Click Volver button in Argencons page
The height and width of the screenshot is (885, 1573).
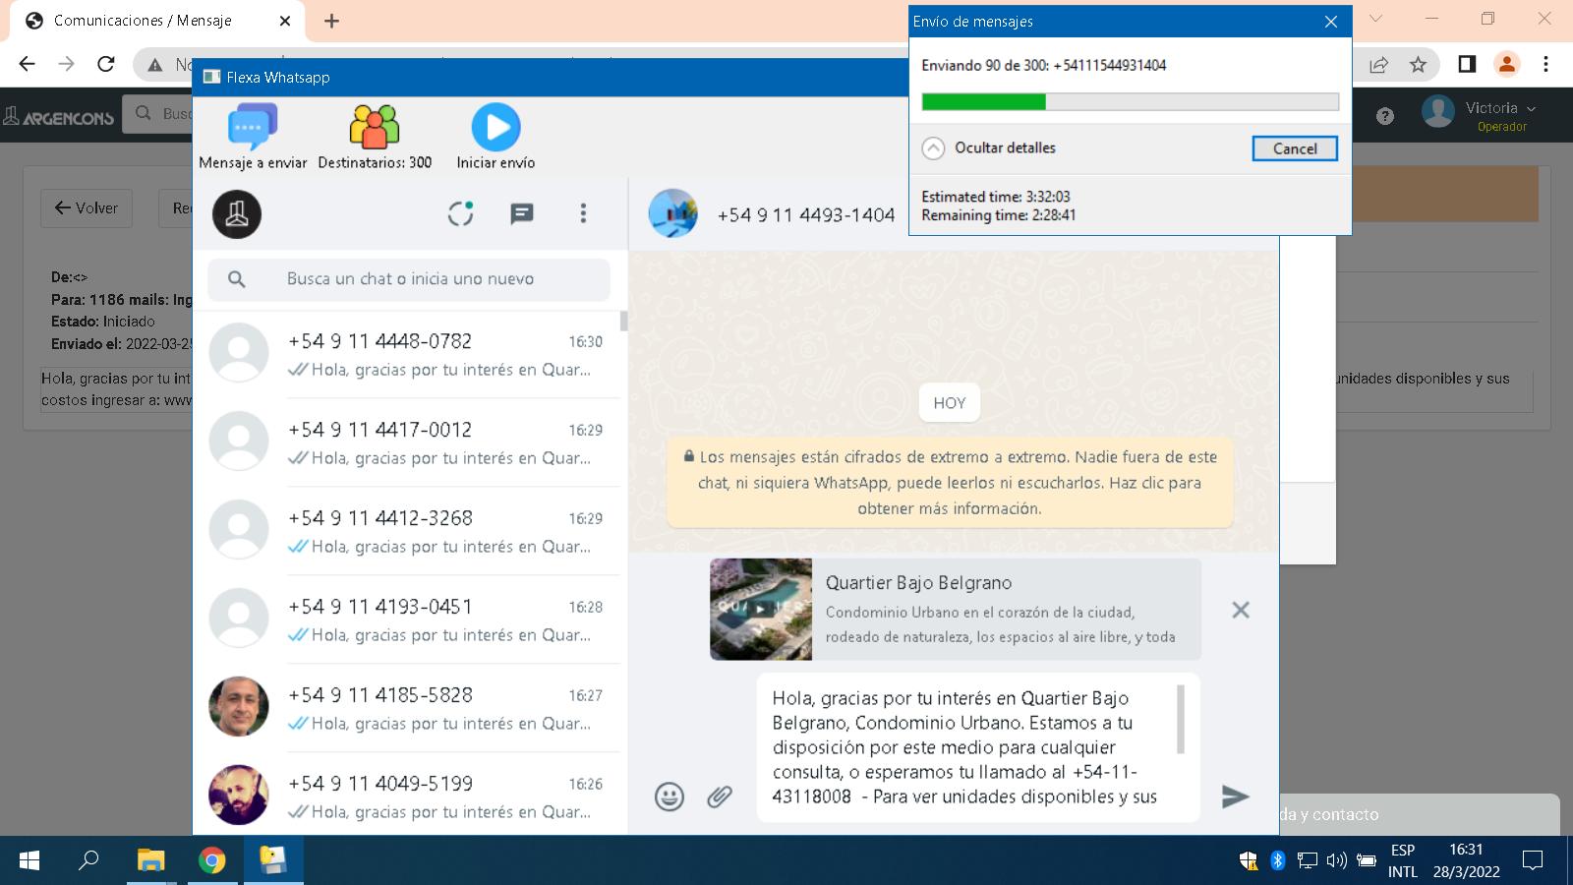click(87, 208)
